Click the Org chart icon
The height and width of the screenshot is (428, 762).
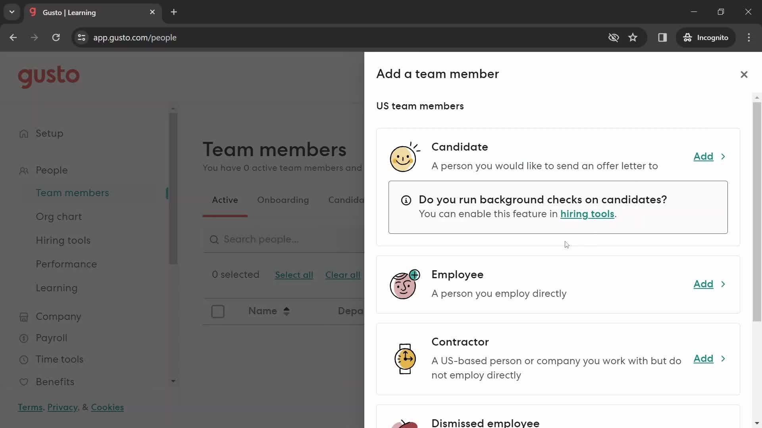click(x=59, y=216)
